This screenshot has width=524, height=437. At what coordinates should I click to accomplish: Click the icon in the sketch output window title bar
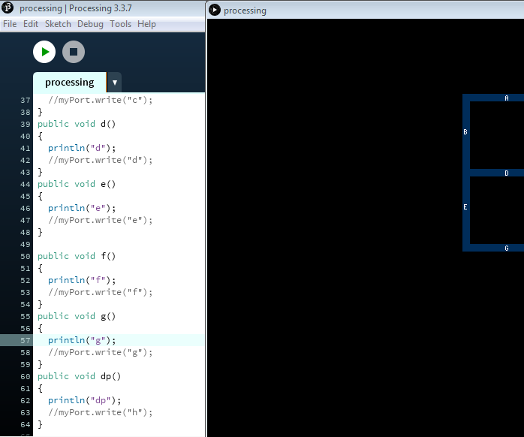pos(215,10)
